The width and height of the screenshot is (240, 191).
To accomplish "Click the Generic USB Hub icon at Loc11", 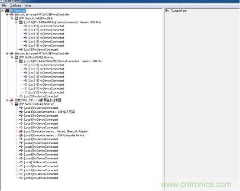I will coord(21,22).
